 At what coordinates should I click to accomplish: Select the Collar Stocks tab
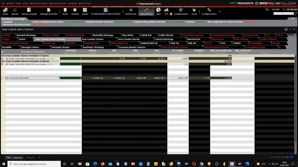coord(169,35)
